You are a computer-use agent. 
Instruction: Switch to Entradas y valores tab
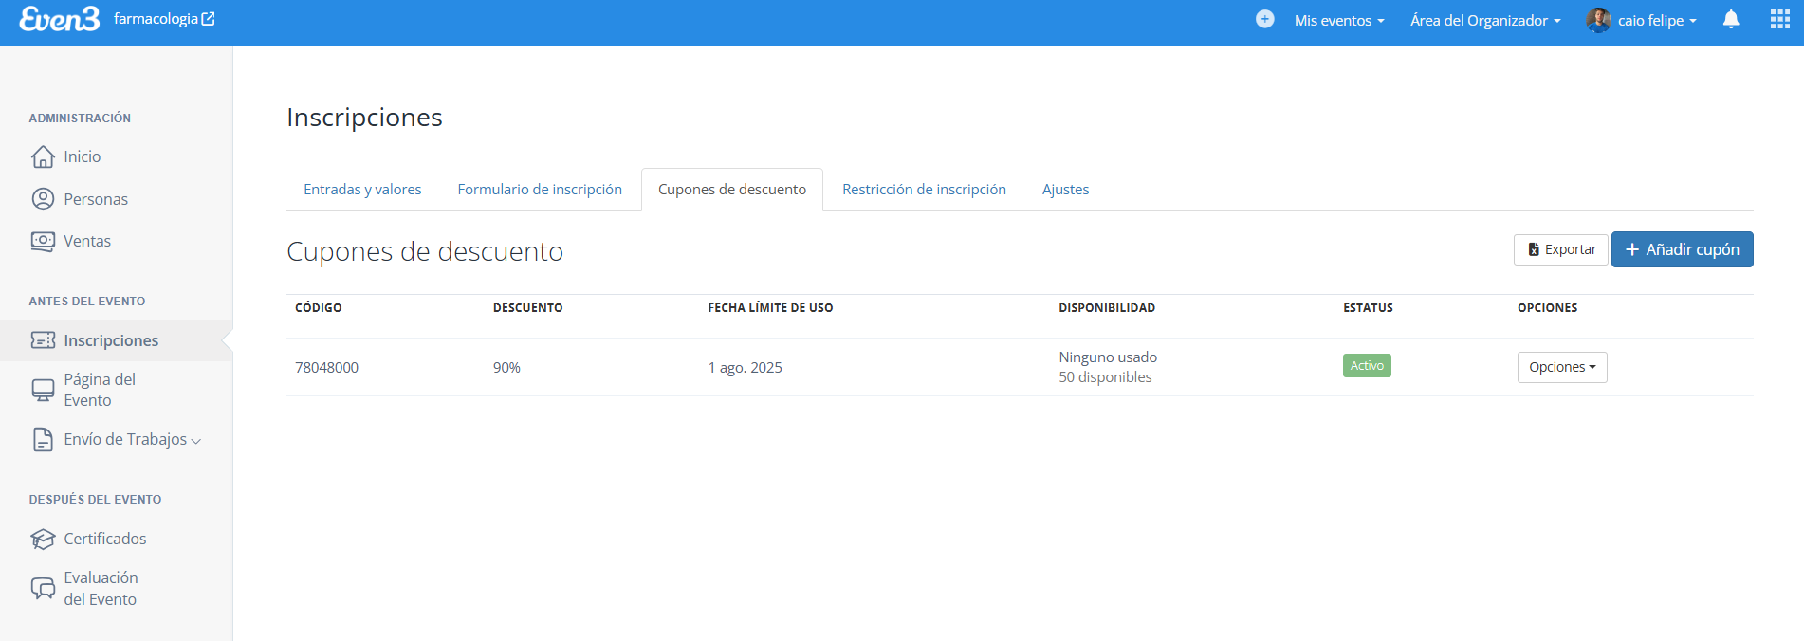[362, 190]
